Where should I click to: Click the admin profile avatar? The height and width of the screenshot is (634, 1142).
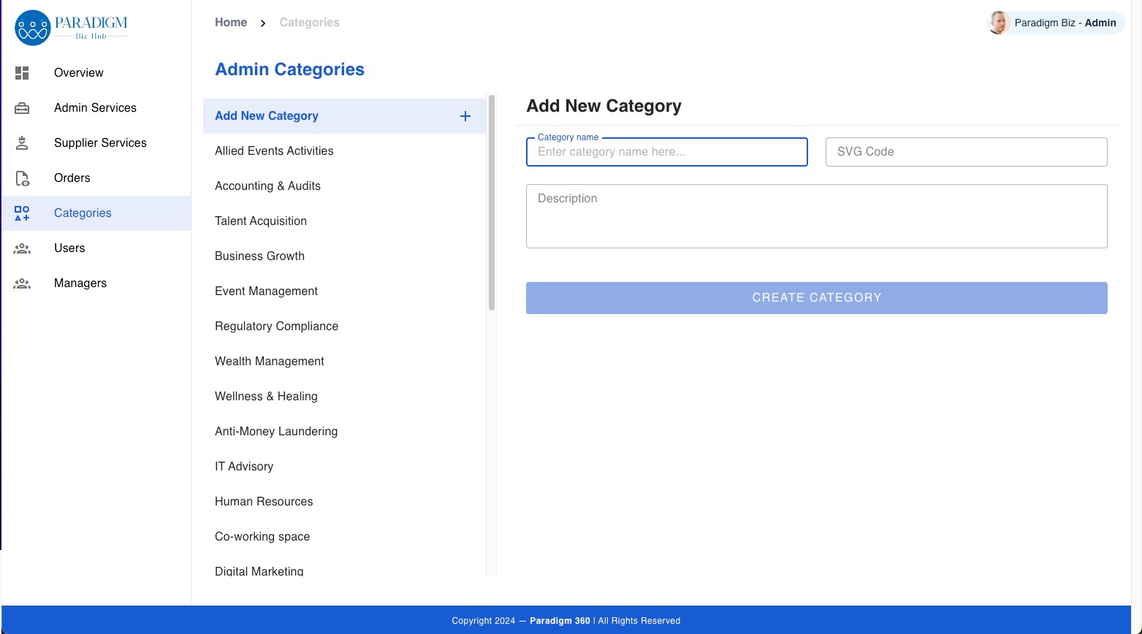coord(998,23)
